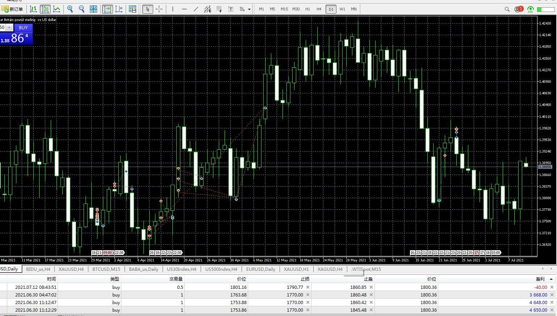Select the order opened 2021.07.12 08:43:51
Image resolution: width=557 pixels, height=316 pixels.
click(278, 287)
